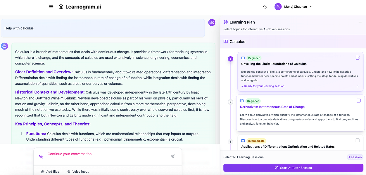Click the 1 session counter badge
This screenshot has width=366, height=175.
coord(355,157)
